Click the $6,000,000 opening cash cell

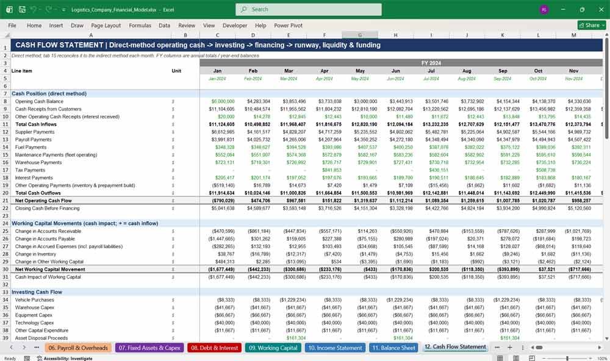point(218,101)
